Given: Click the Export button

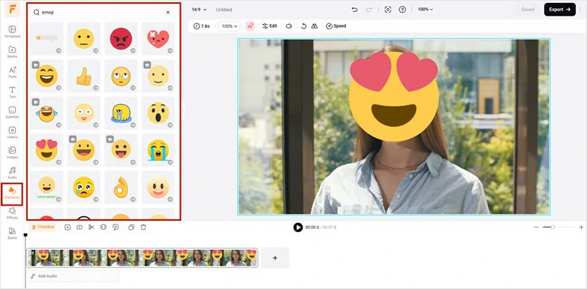Looking at the screenshot, I should click(560, 10).
